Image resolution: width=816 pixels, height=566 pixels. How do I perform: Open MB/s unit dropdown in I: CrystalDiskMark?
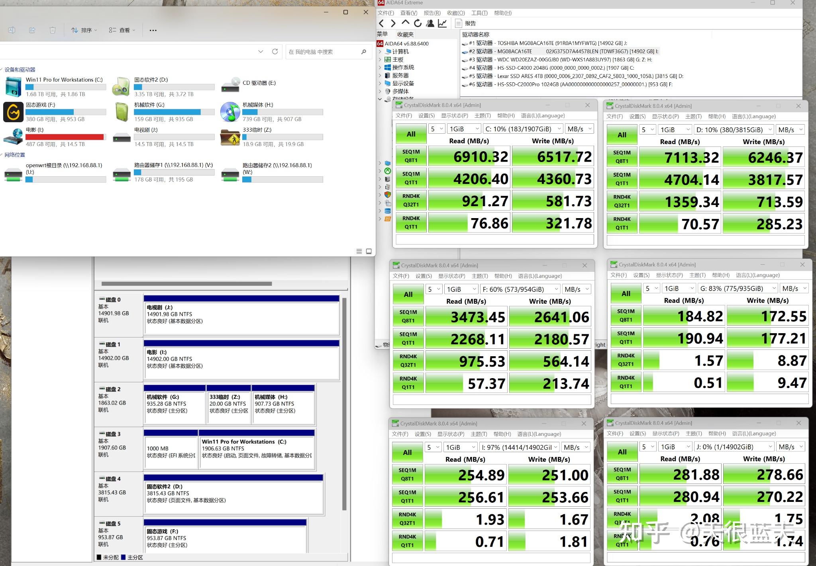(576, 447)
